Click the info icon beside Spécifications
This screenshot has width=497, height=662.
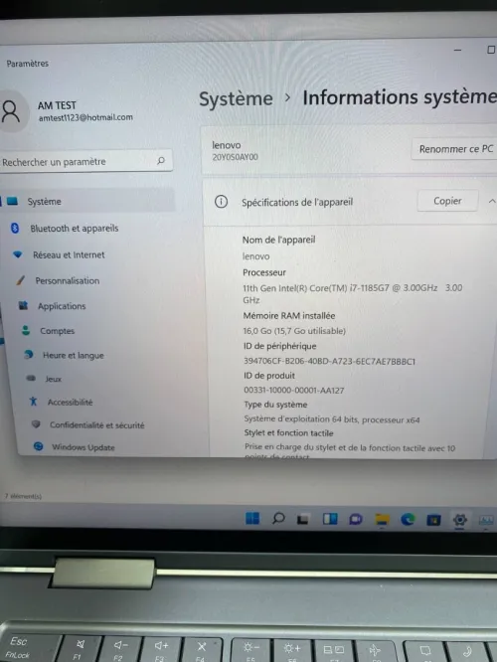[221, 202]
